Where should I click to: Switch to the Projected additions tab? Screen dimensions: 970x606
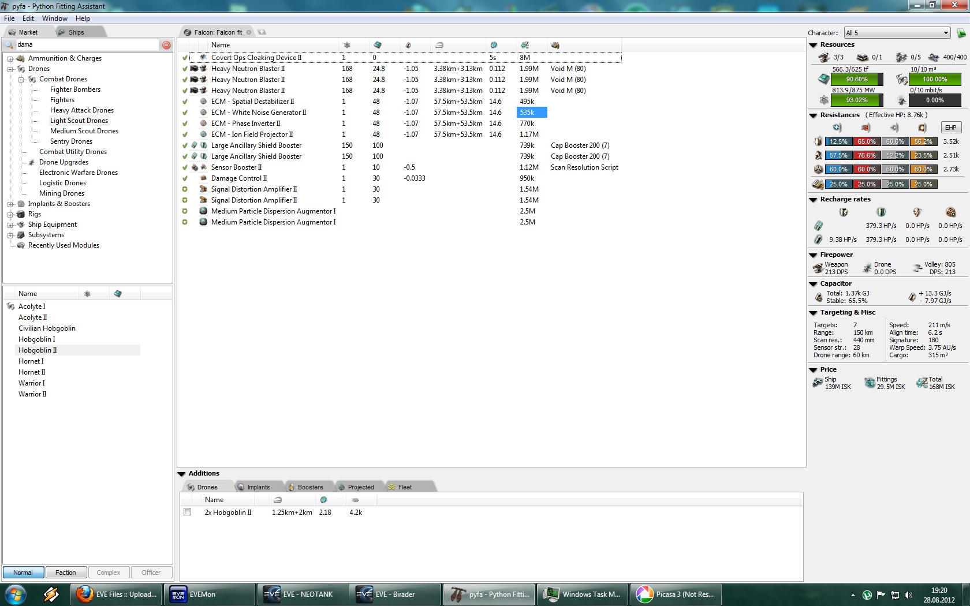pyautogui.click(x=361, y=487)
